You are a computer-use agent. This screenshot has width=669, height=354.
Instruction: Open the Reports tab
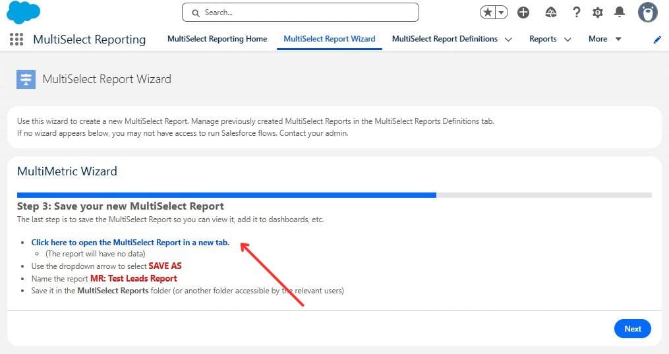point(542,39)
